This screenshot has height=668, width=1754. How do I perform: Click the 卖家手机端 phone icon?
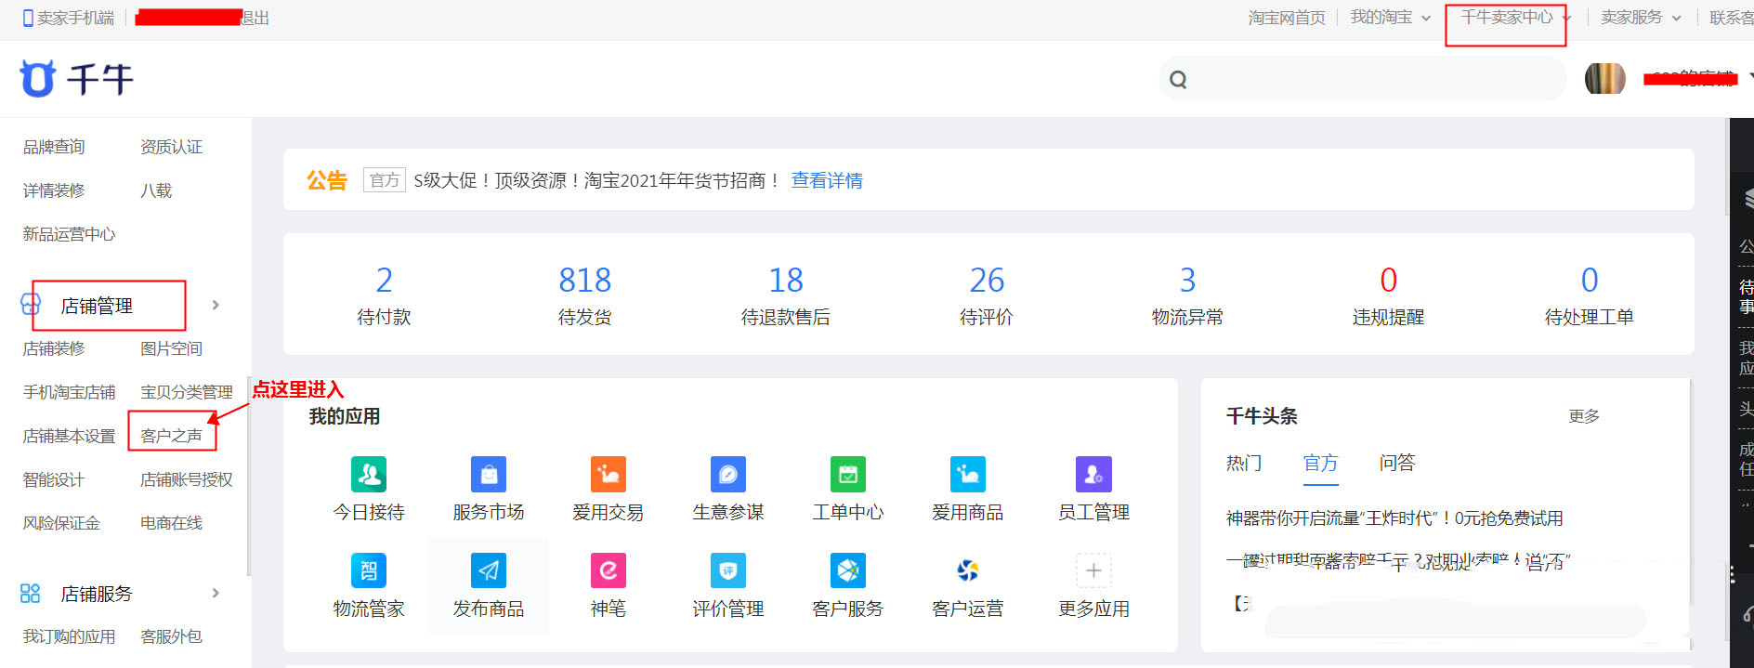point(28,18)
